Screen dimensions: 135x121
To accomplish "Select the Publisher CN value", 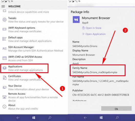I will [x=101, y=95].
